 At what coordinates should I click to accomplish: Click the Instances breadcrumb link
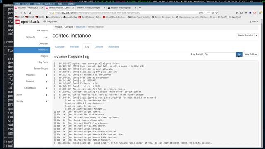point(81,27)
